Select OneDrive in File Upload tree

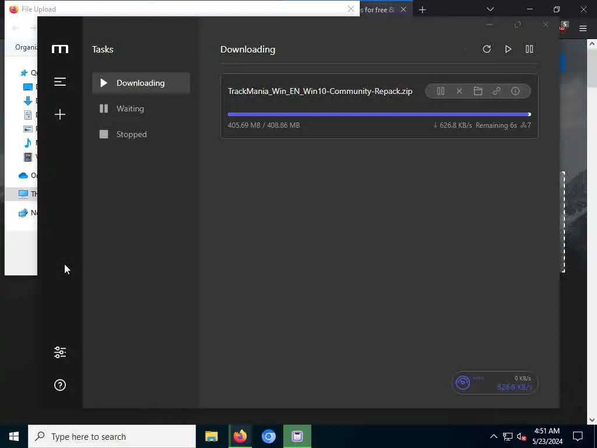pos(27,175)
